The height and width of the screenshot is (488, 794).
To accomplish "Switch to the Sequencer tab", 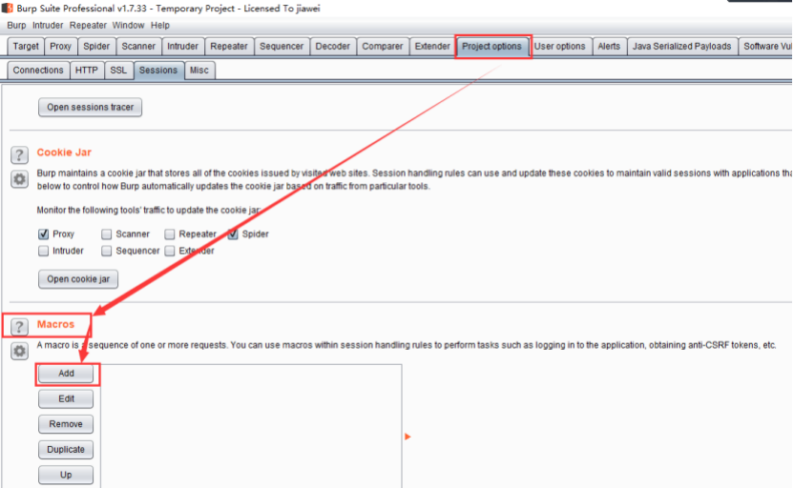I will 282,46.
